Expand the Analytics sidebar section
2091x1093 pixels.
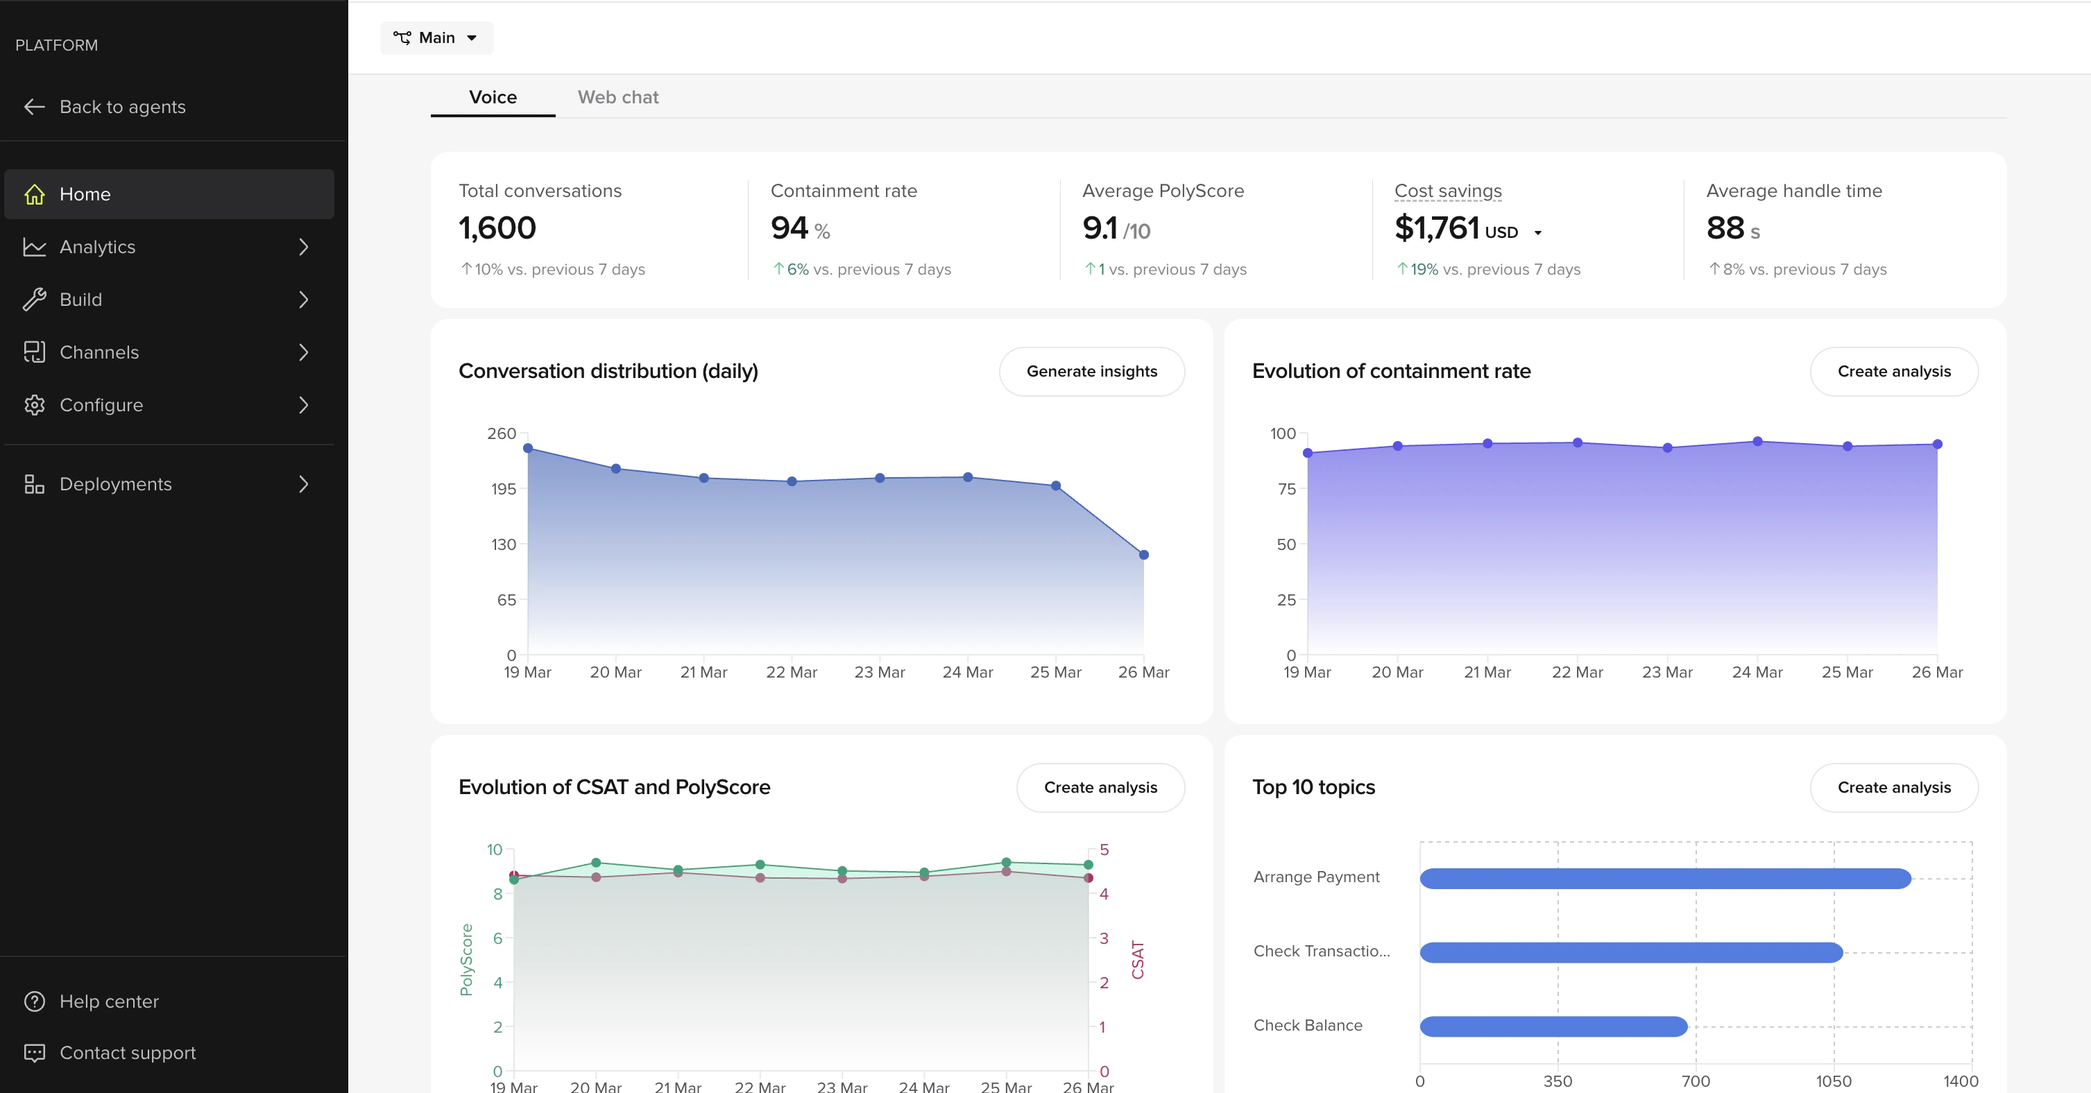click(302, 247)
